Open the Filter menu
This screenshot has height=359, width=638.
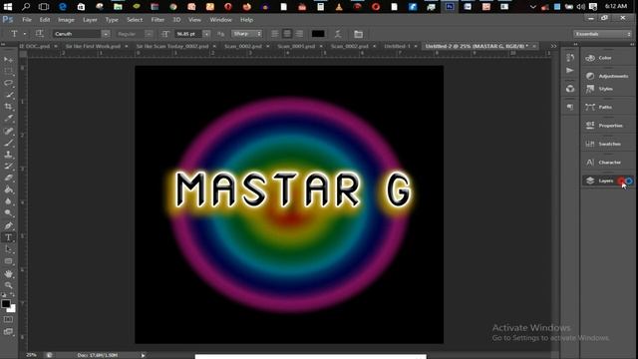(x=158, y=20)
